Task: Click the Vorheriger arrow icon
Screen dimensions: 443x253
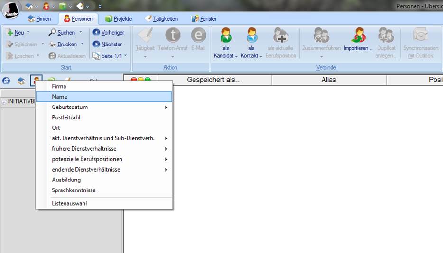Action: pyautogui.click(x=96, y=32)
